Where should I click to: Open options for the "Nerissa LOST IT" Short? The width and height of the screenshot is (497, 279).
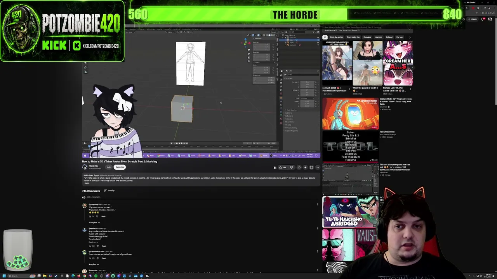(x=410, y=89)
